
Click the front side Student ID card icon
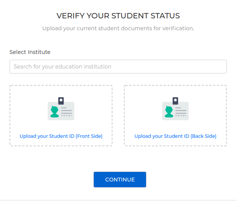61,109
